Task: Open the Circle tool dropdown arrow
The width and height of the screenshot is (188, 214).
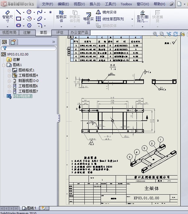Action: pos(34,12)
